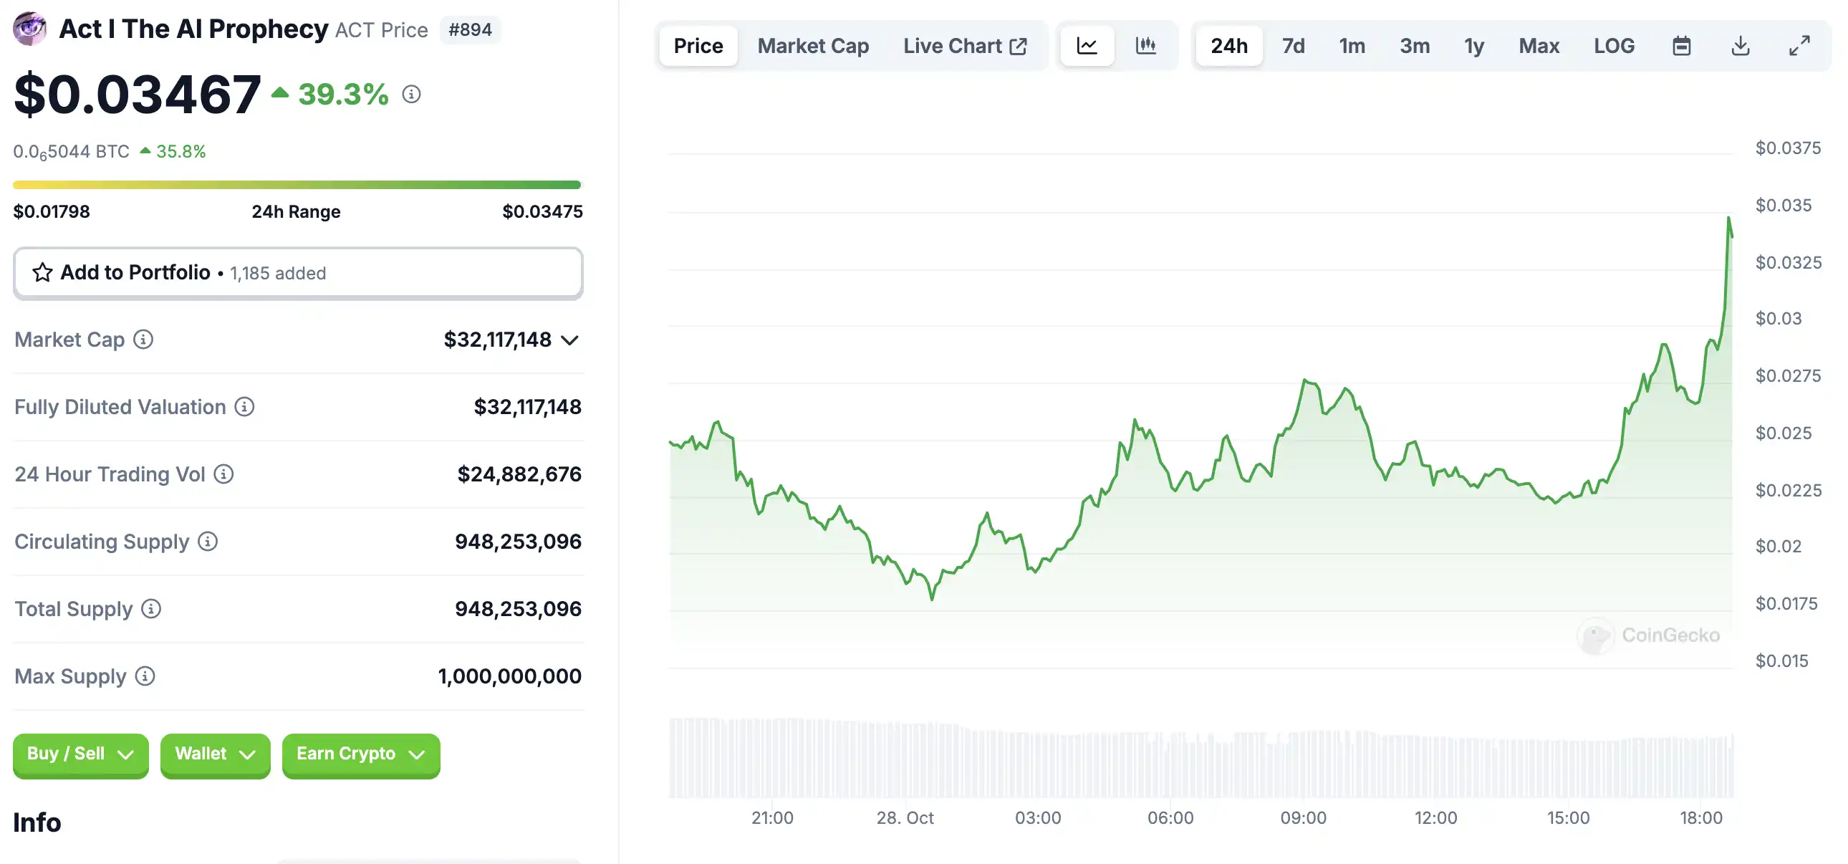Switch to Market Cap chart tab
Screen dimensions: 1848x864
pyautogui.click(x=813, y=46)
